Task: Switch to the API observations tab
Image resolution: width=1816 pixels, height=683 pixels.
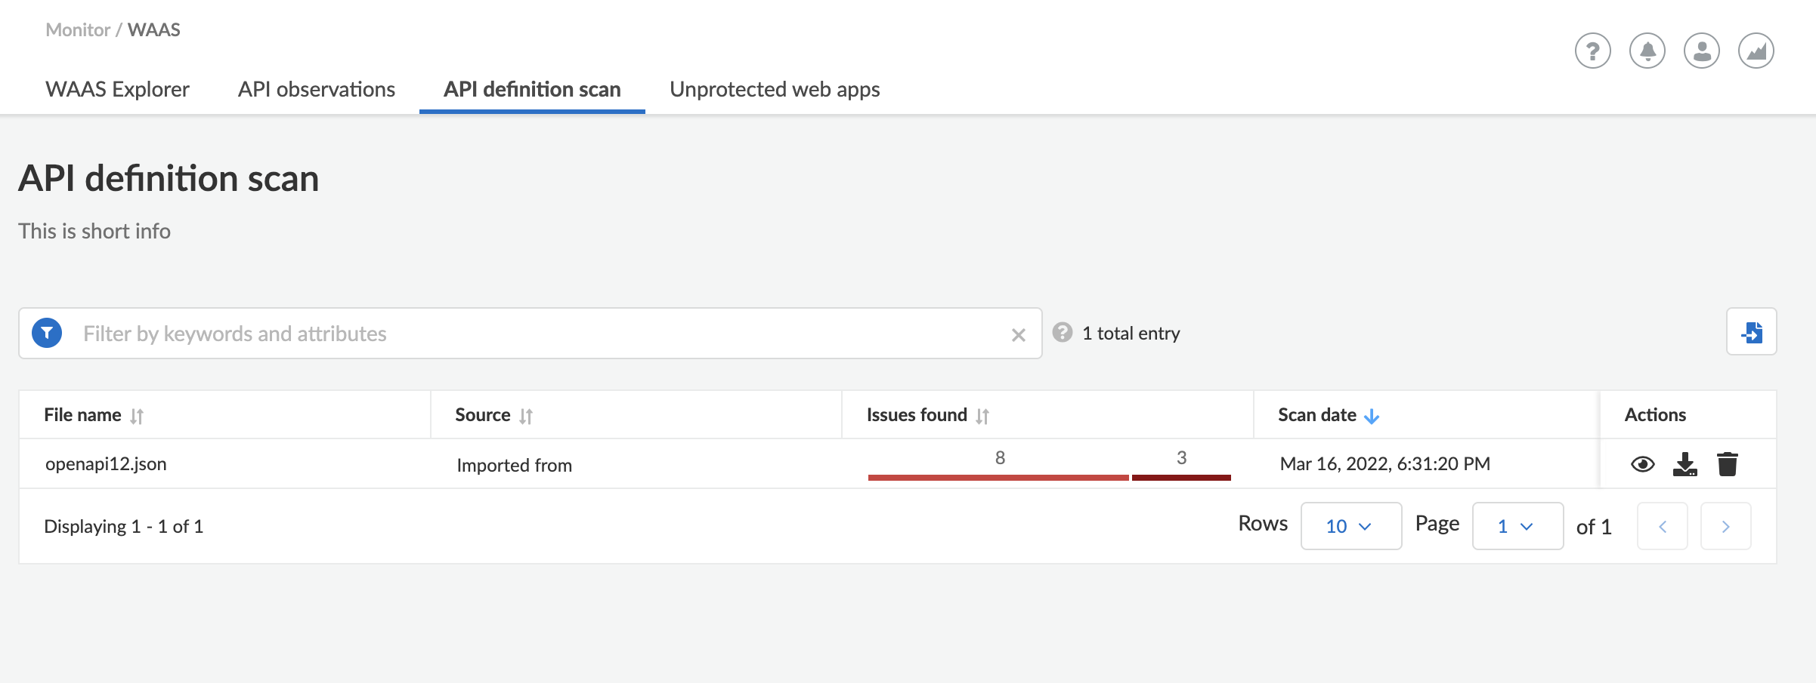Action: click(x=317, y=89)
